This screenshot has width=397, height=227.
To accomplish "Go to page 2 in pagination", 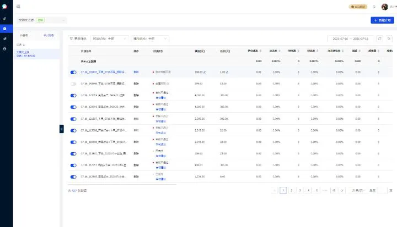I will [x=292, y=190].
